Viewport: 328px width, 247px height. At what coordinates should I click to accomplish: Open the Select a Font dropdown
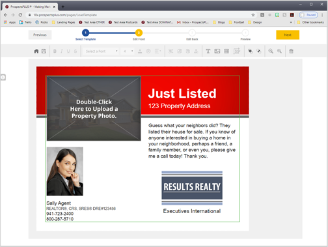click(101, 51)
